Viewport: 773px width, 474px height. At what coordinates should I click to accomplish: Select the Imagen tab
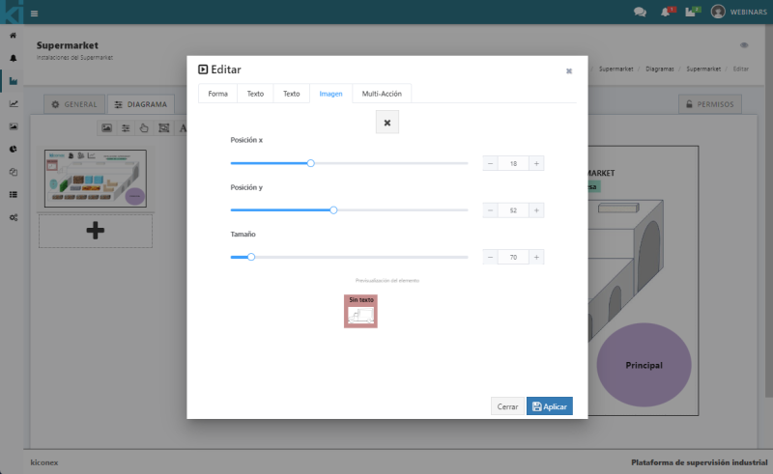[x=330, y=94]
